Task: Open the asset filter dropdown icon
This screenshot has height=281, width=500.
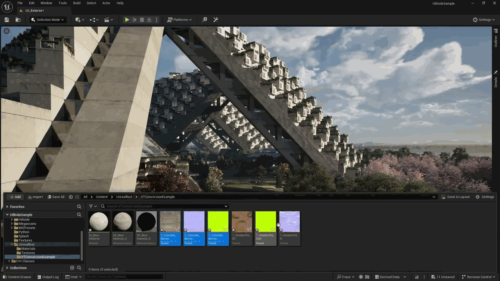Action: [93, 206]
